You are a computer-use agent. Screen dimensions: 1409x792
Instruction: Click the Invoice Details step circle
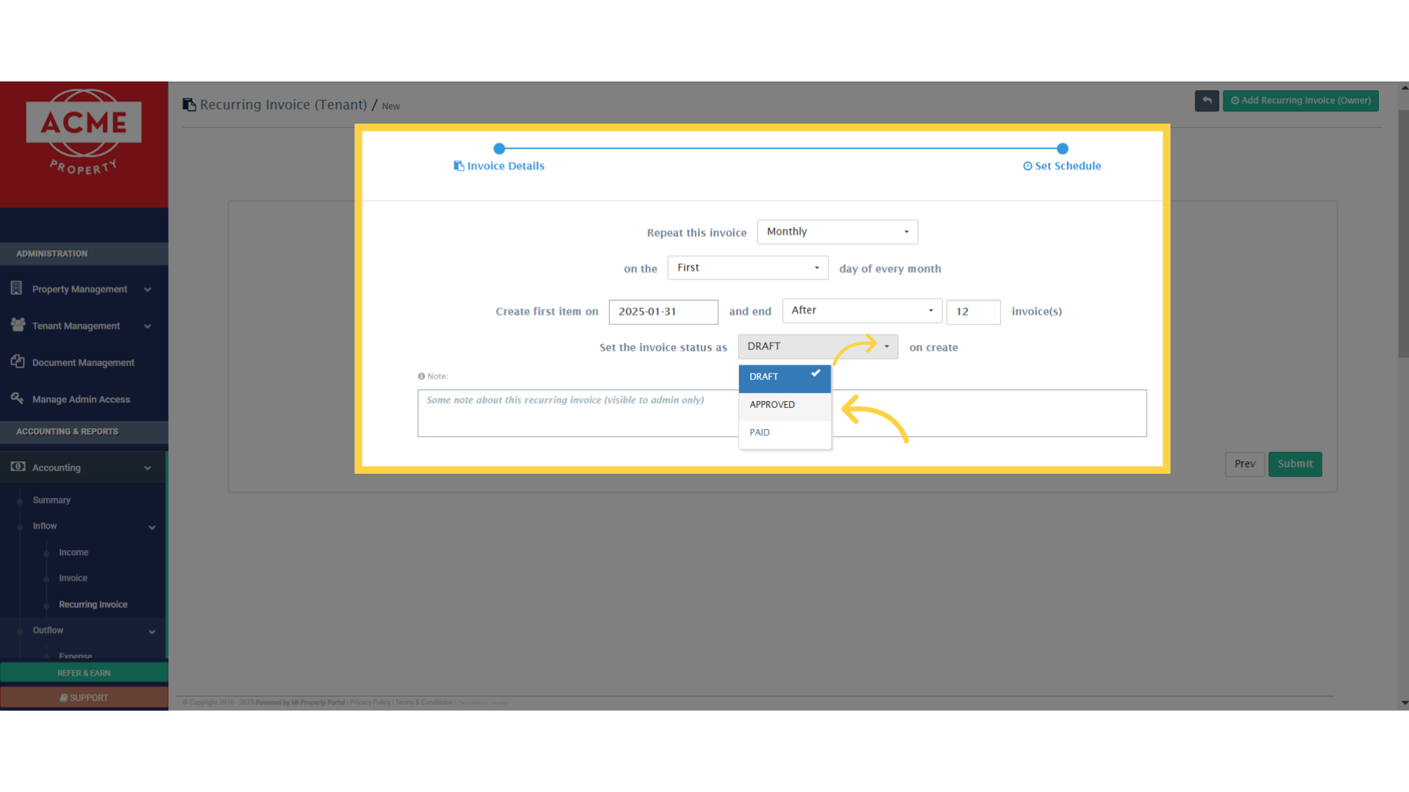pos(499,149)
